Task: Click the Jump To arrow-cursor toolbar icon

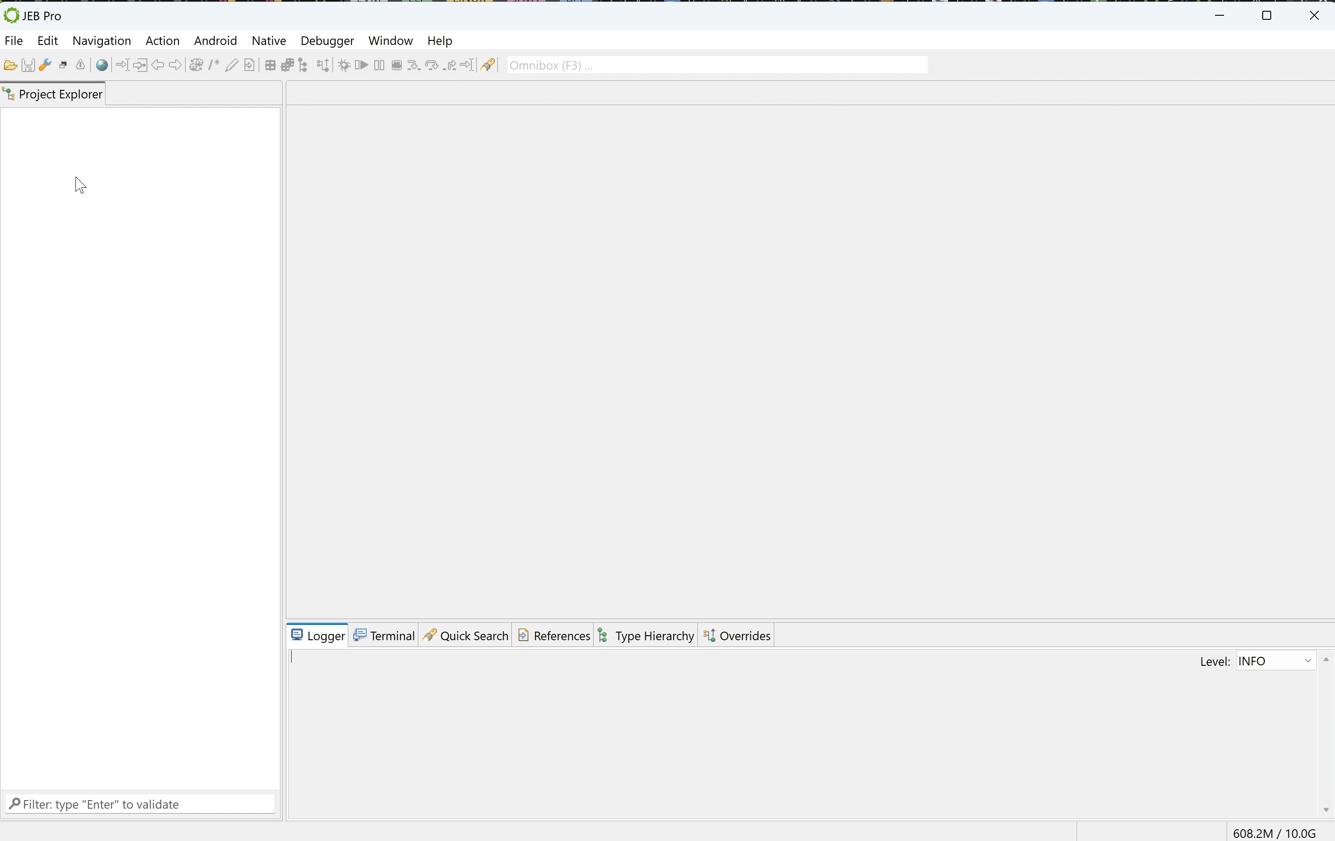Action: [x=123, y=66]
